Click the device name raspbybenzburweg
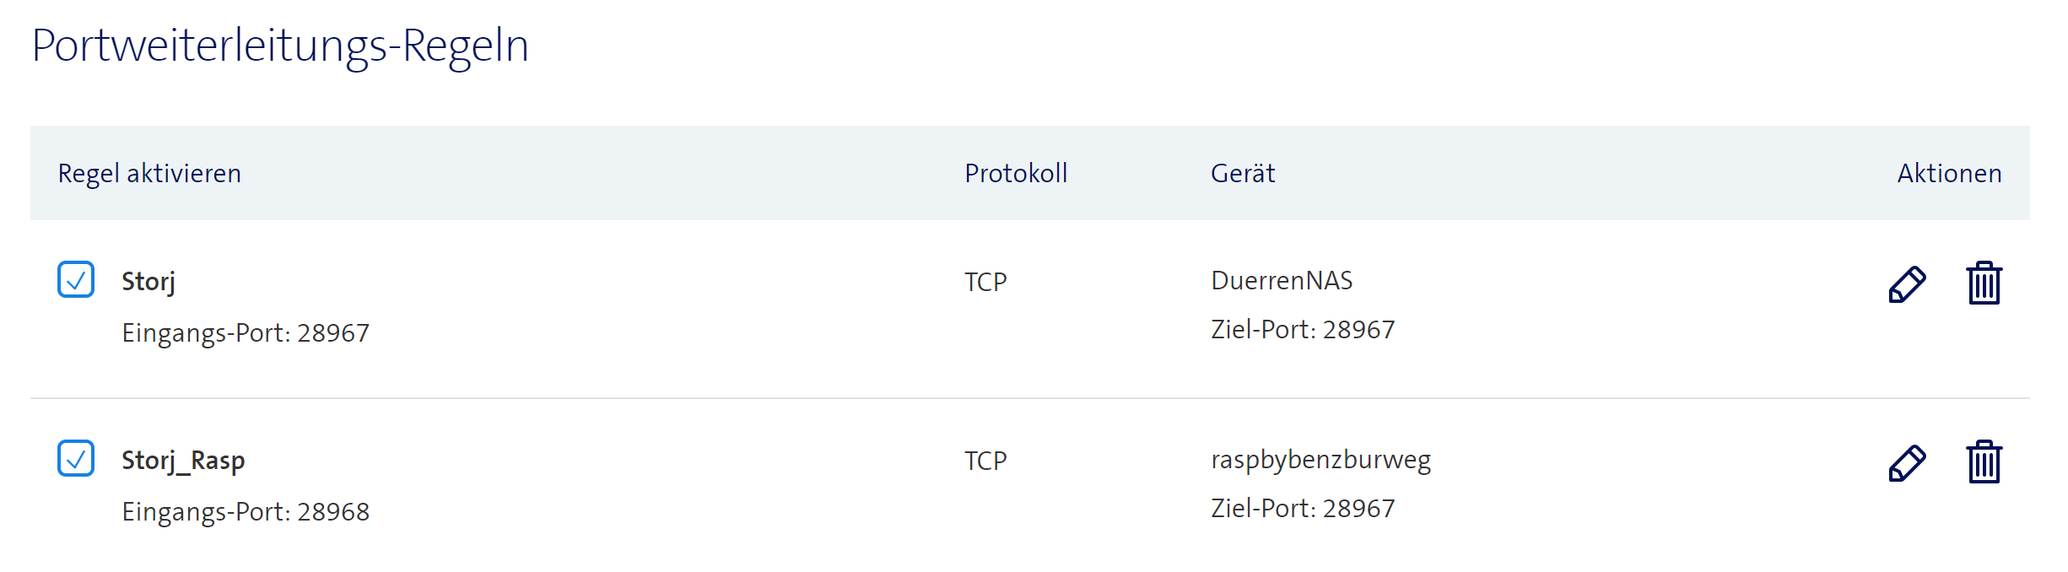Screen dimensions: 2068x572 [x=1320, y=460]
